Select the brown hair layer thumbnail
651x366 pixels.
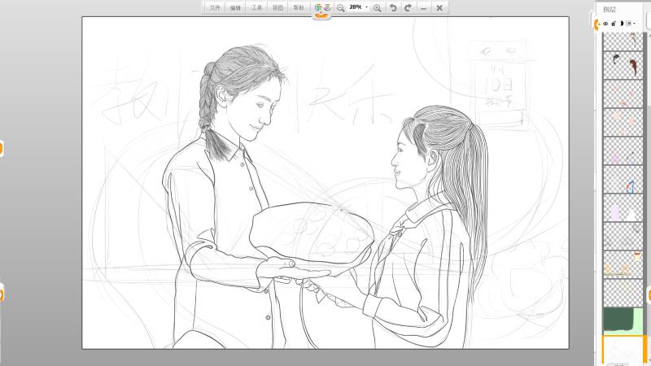622,63
